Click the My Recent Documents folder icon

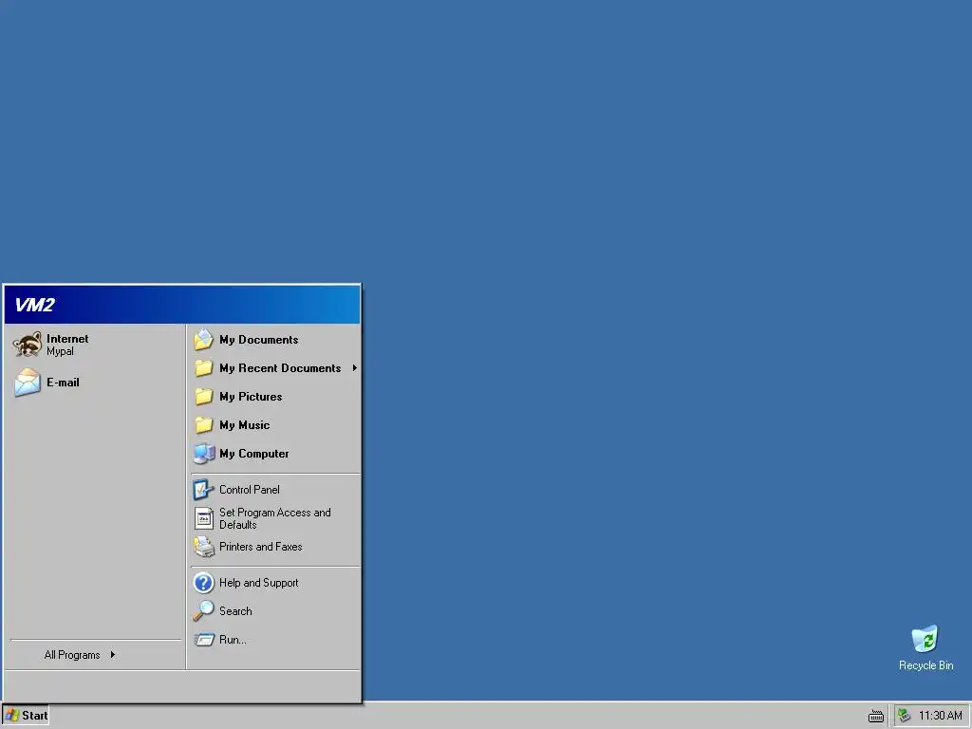(x=203, y=368)
